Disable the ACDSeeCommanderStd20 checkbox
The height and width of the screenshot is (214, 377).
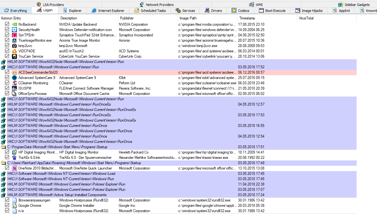[x=7, y=72]
